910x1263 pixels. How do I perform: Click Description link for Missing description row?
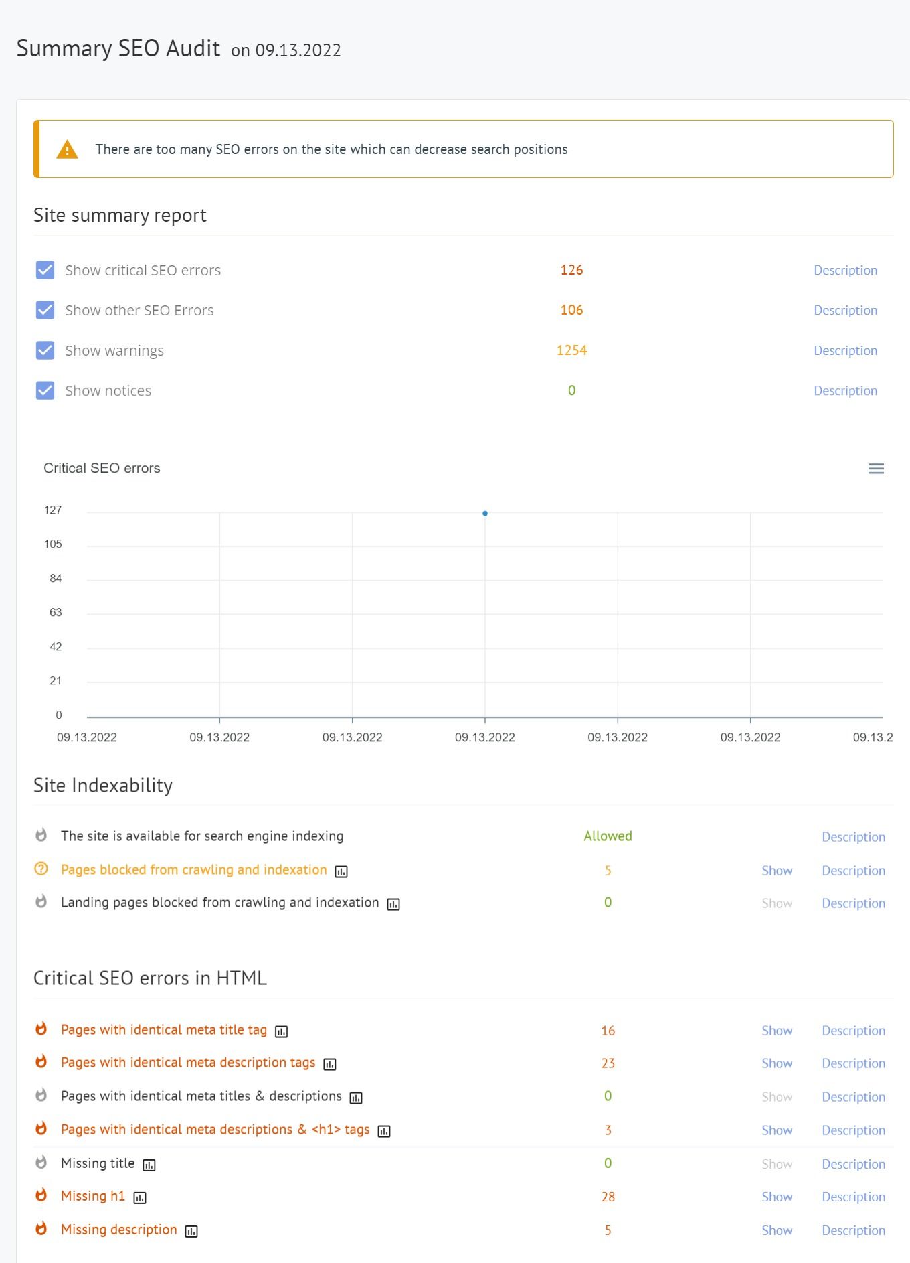[853, 1230]
